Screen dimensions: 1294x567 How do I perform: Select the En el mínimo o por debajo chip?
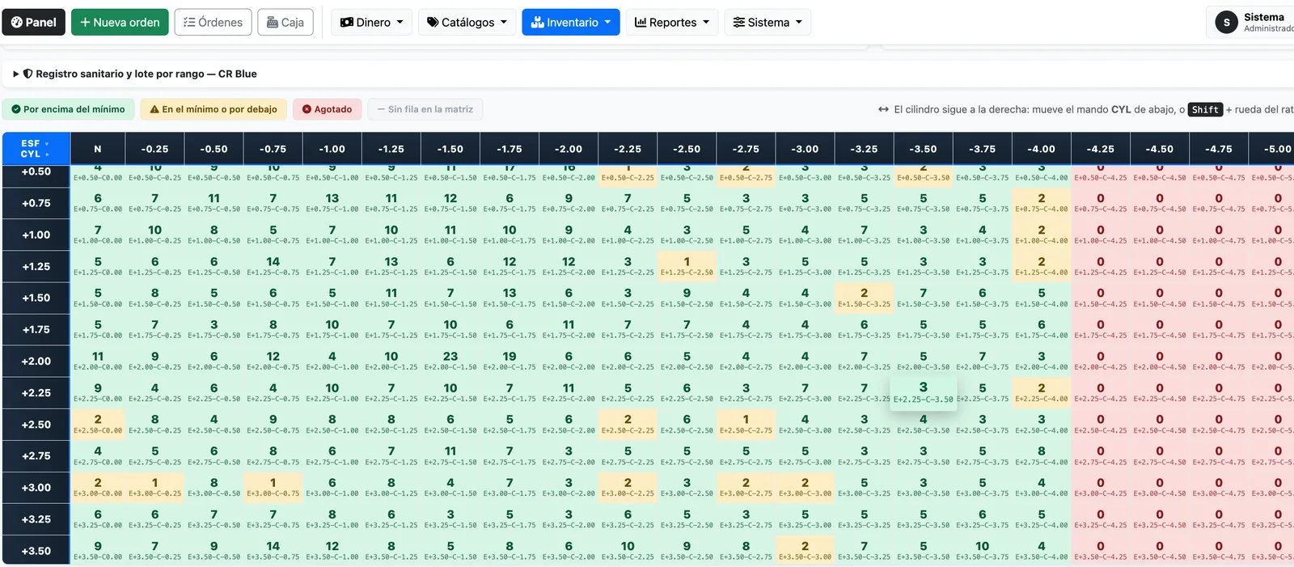click(x=214, y=109)
